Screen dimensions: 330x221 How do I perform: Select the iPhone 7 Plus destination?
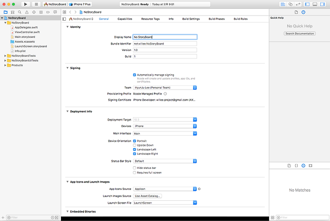click(x=80, y=4)
